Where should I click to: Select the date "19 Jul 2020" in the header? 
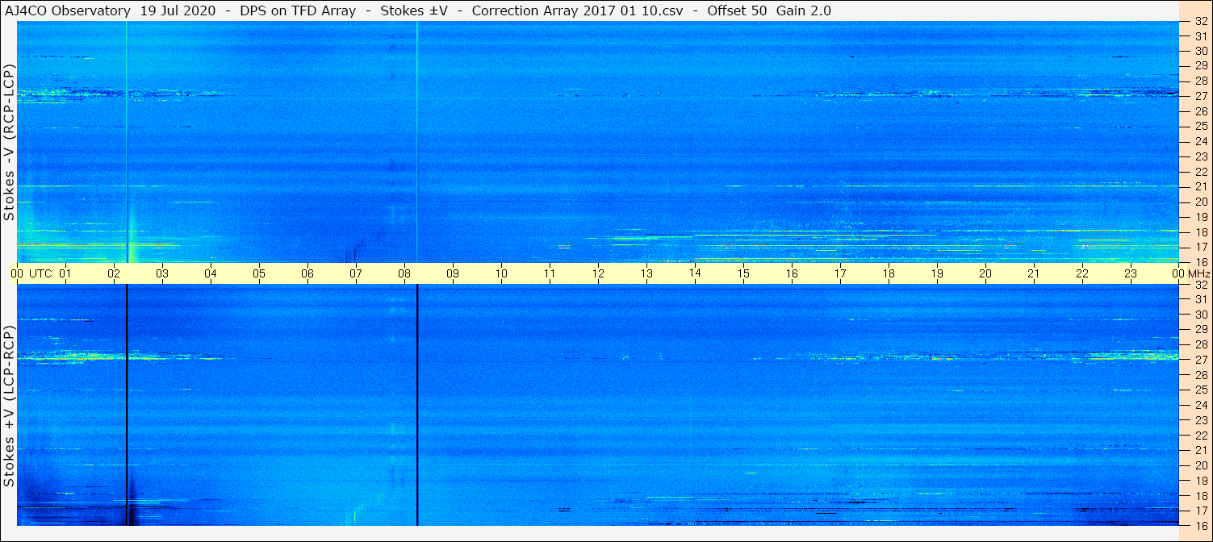pos(178,11)
